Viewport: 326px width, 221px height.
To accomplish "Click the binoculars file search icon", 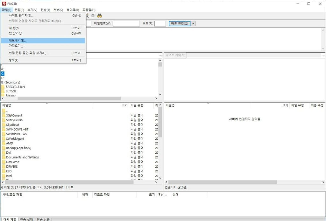I will coord(99,16).
